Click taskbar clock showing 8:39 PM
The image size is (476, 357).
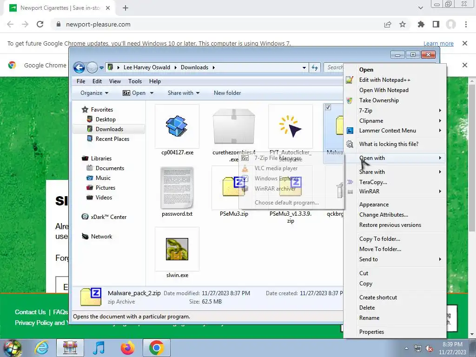coord(452,348)
